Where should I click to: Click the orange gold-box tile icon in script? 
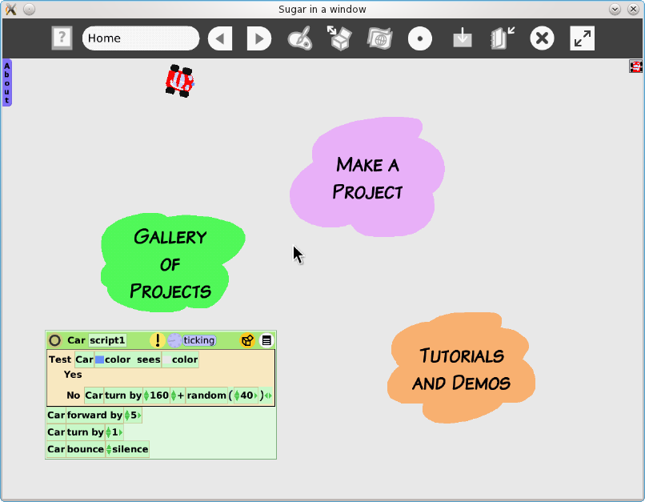point(247,340)
